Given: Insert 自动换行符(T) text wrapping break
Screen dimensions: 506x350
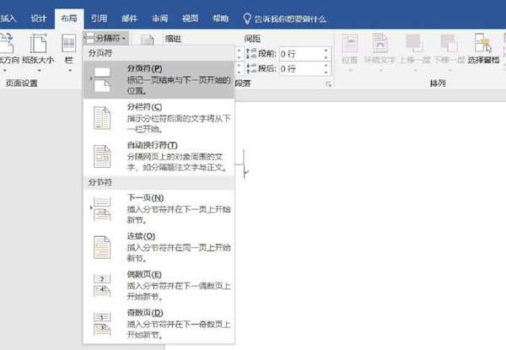Looking at the screenshot, I should tap(159, 157).
